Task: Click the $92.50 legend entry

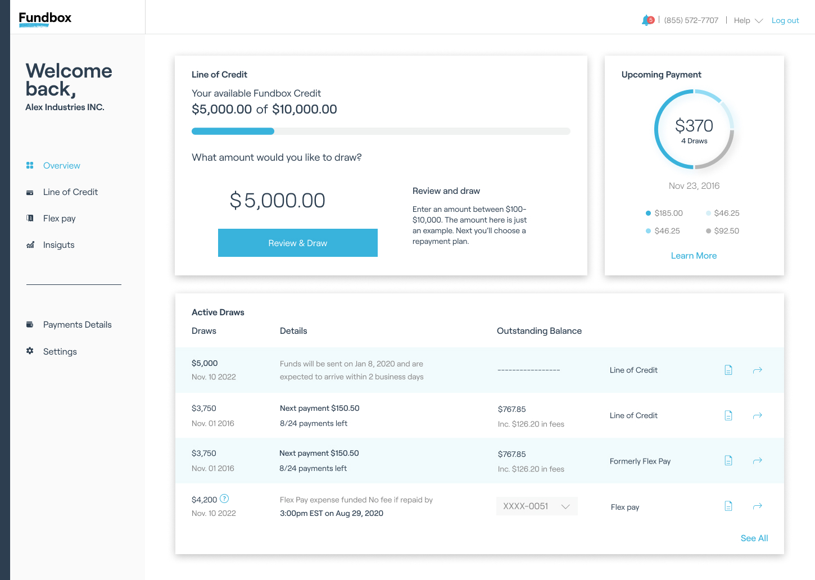Action: (723, 231)
